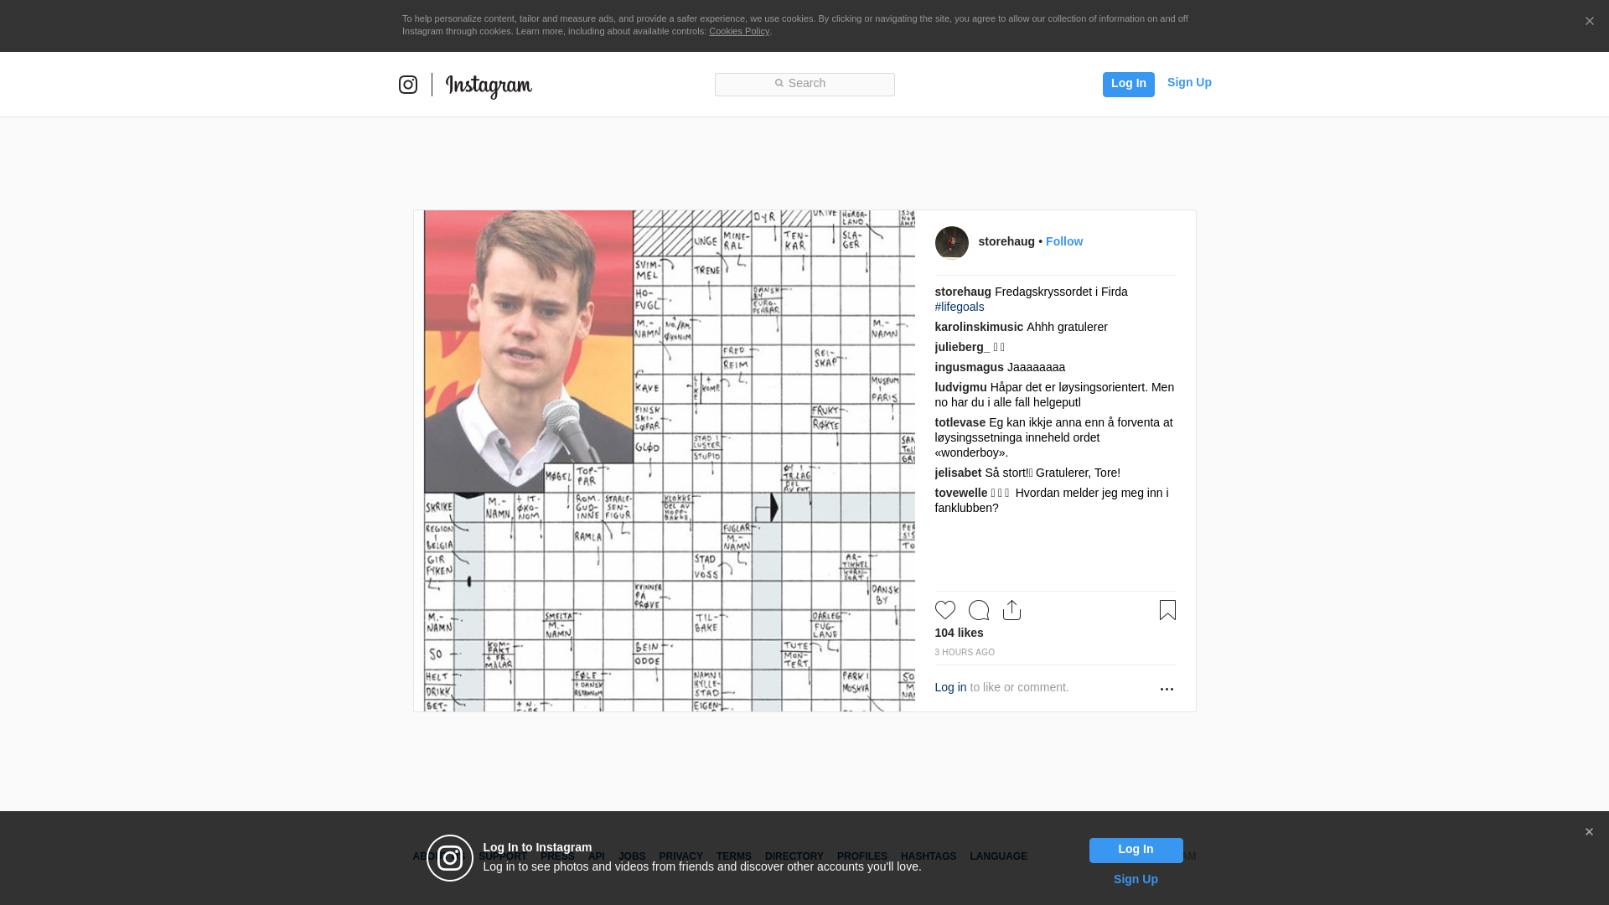
Task: Open totlevase's profile
Action: click(x=960, y=422)
